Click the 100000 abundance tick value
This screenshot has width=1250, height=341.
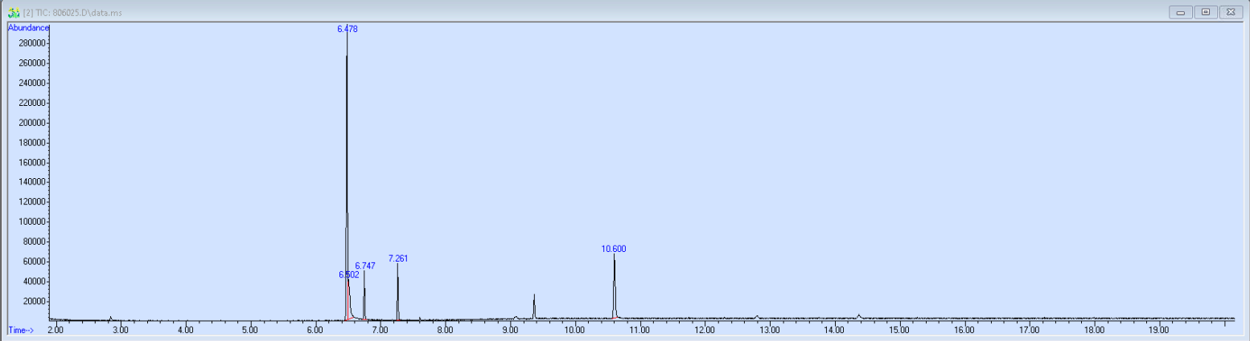[31, 222]
